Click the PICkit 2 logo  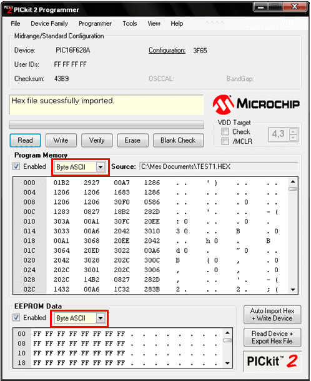pyautogui.click(x=272, y=361)
